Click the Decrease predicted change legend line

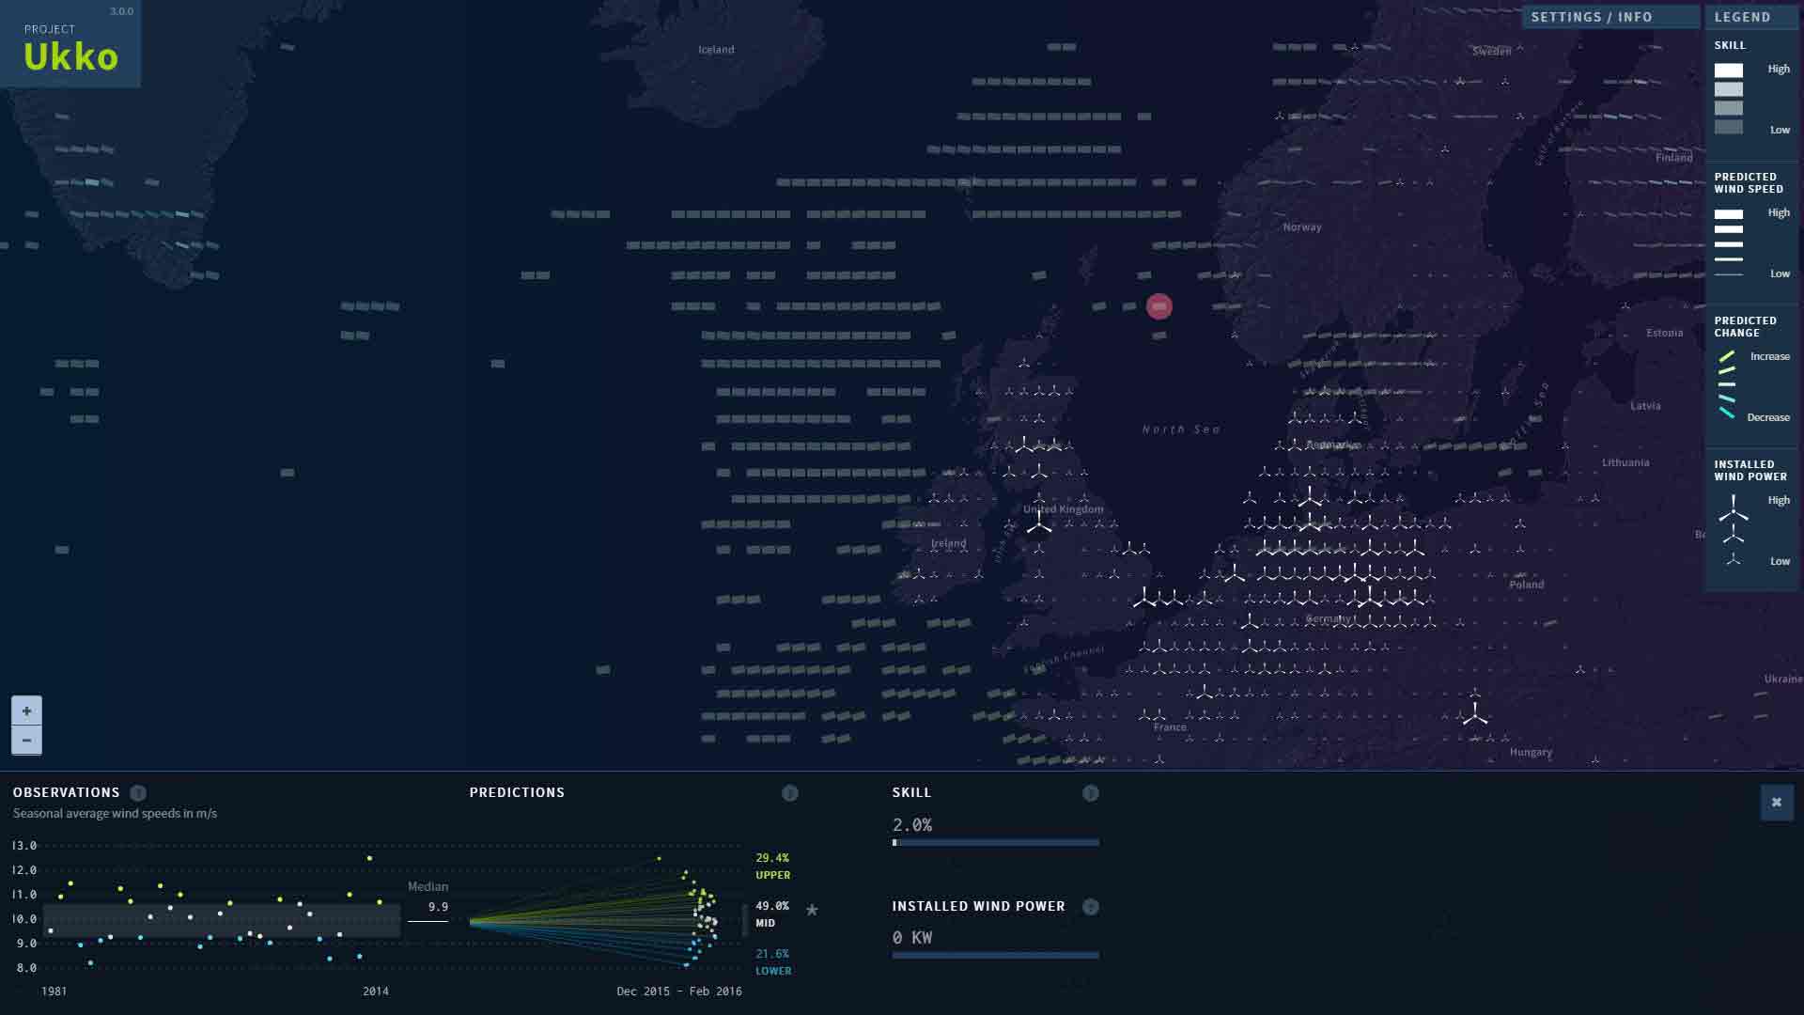point(1727,413)
